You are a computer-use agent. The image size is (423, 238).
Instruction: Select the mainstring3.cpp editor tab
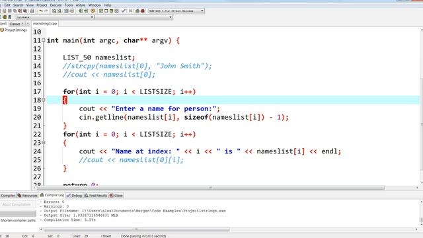click(45, 24)
